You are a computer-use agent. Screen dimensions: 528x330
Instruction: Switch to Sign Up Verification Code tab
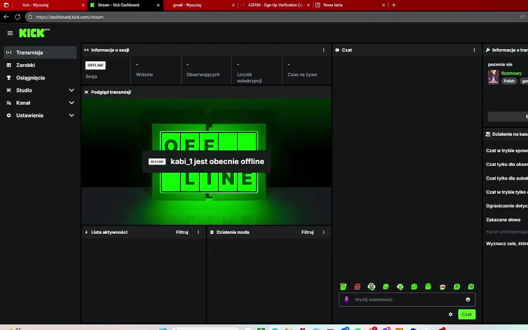coord(275,5)
